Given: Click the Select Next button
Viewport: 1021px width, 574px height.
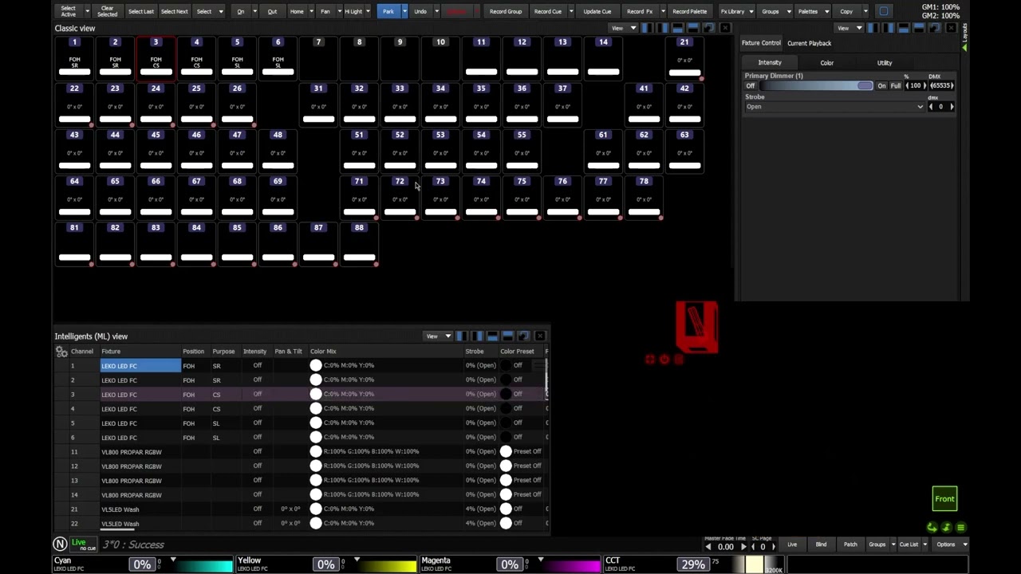Looking at the screenshot, I should [x=174, y=11].
